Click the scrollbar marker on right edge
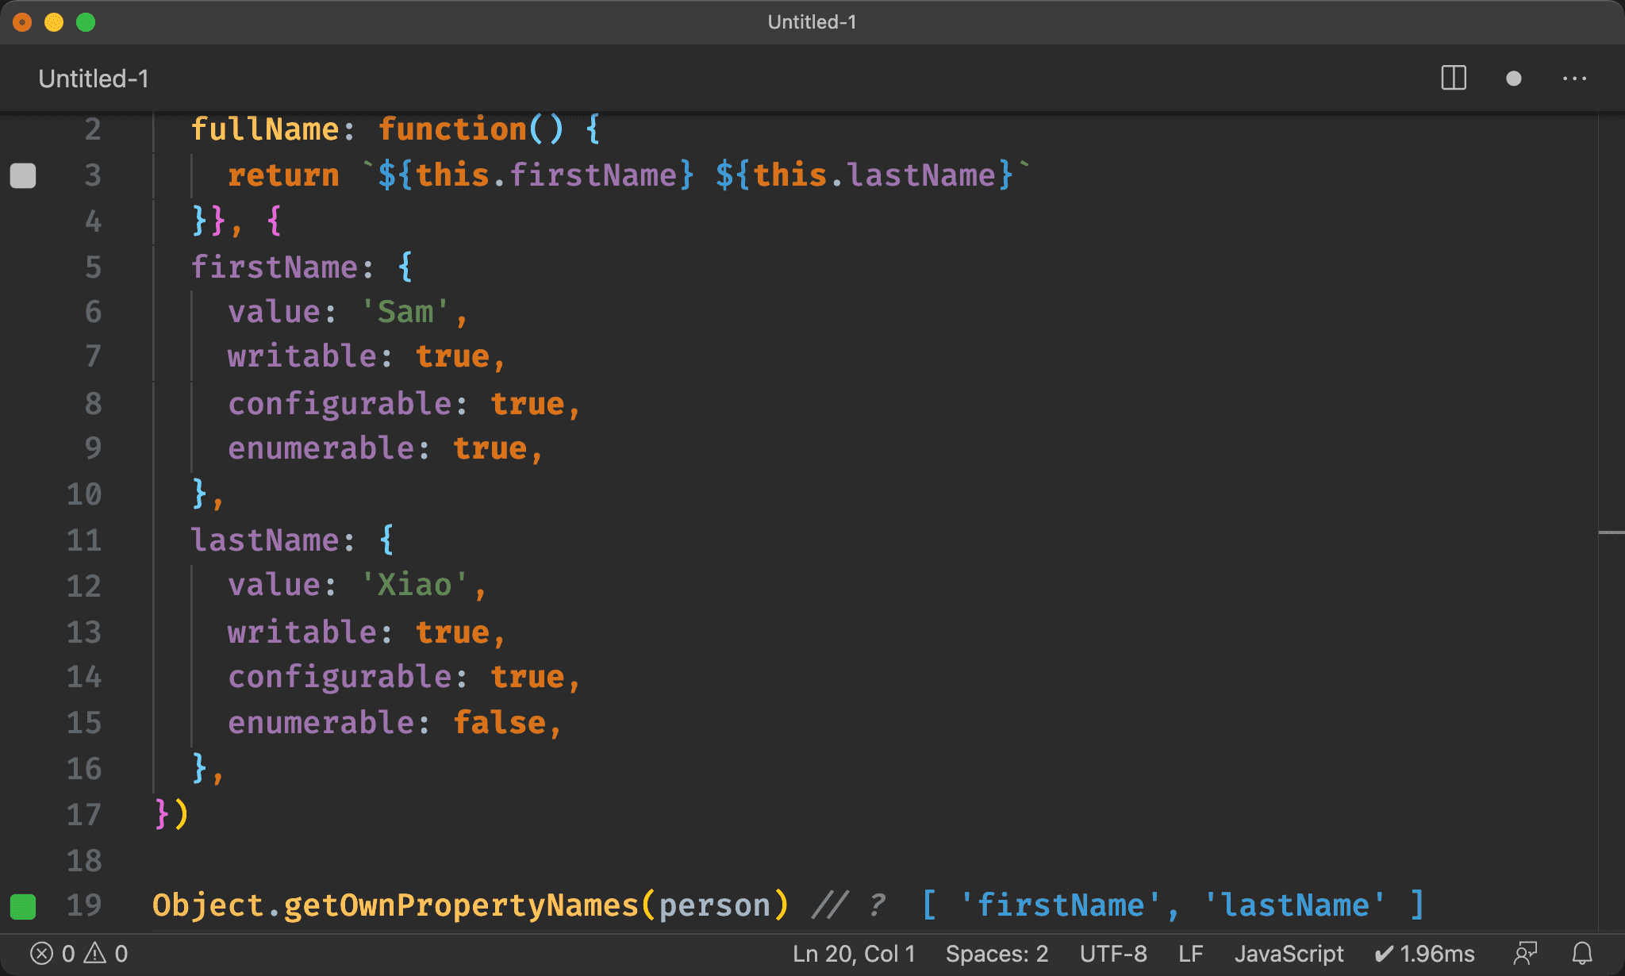Viewport: 1625px width, 976px height. click(1611, 532)
